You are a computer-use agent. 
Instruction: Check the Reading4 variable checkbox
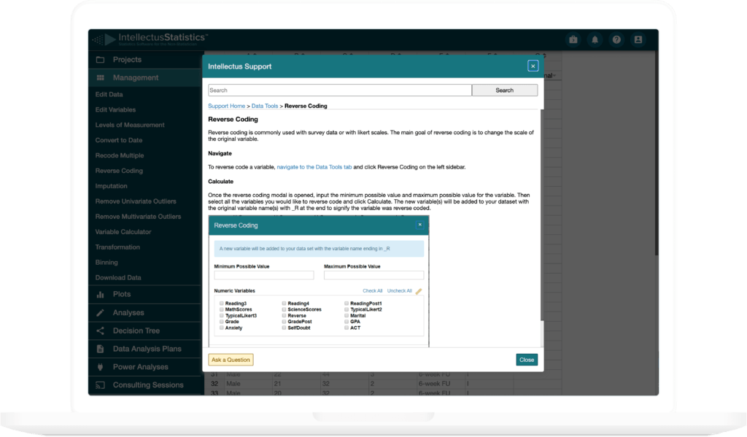click(x=284, y=303)
